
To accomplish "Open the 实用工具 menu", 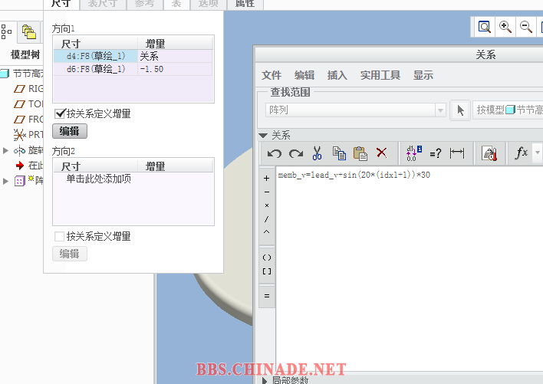I will 380,75.
